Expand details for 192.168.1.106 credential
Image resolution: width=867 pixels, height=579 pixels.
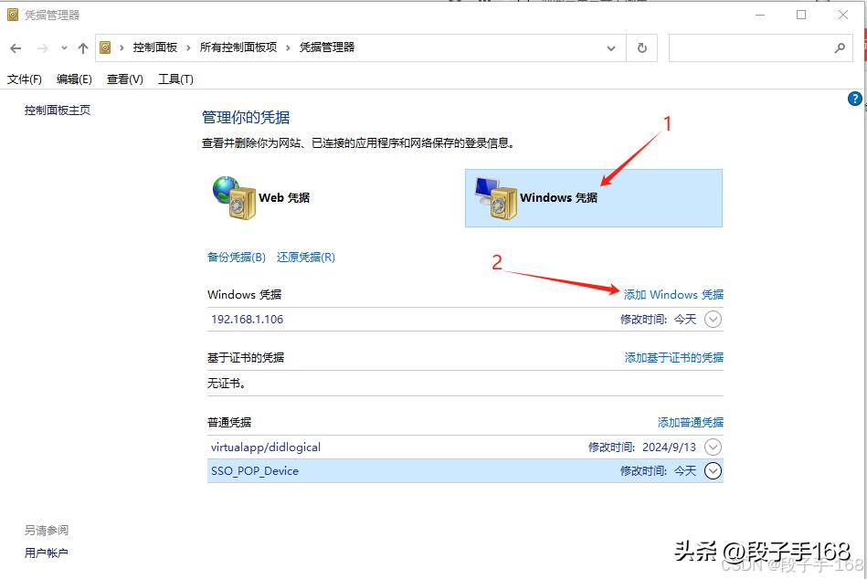point(712,321)
